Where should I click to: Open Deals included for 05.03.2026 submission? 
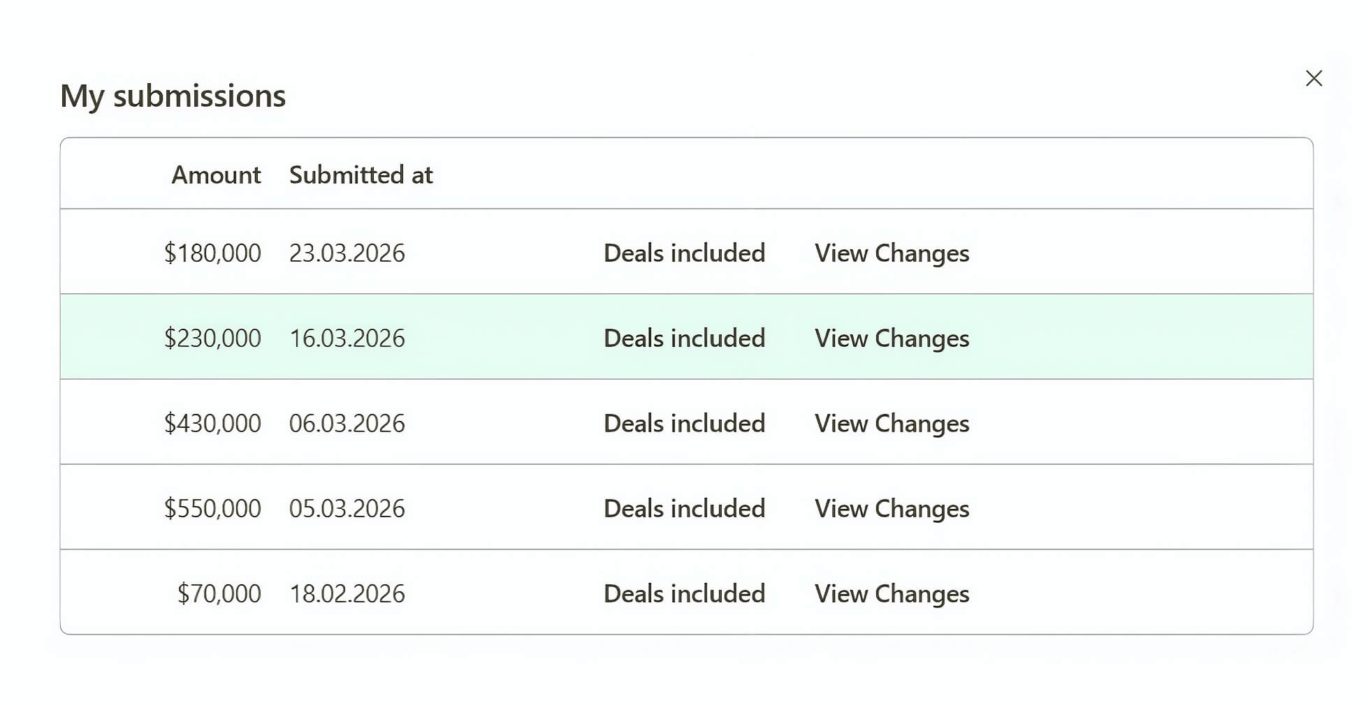684,508
